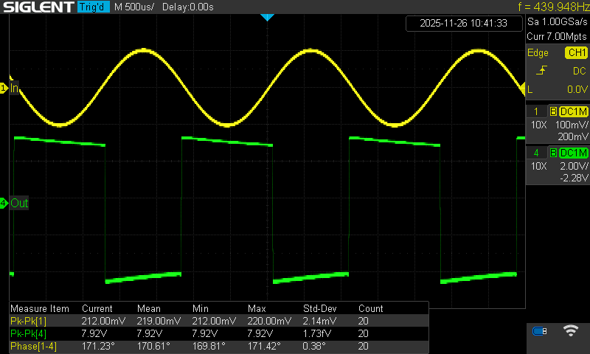Click the blue LAN connection status icon
The width and height of the screenshot is (590, 354).
(540, 331)
